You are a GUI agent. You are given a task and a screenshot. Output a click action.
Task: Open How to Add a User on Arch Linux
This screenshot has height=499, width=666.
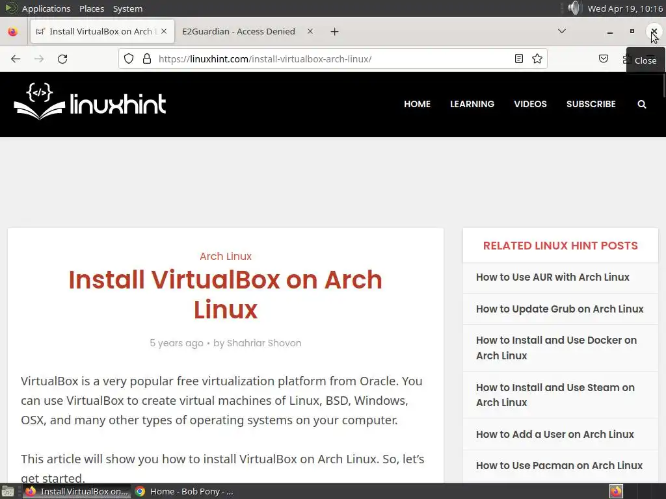(x=555, y=435)
